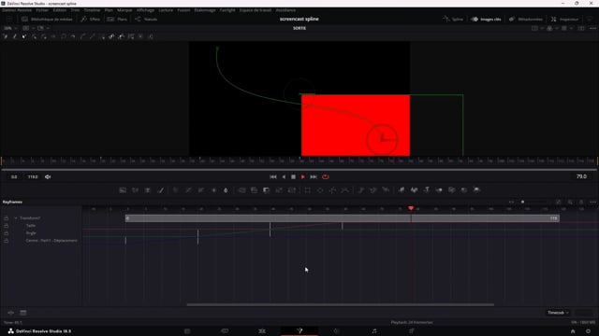Add a Shape 3D node
Screen dimensions: 599x336
coord(414,190)
